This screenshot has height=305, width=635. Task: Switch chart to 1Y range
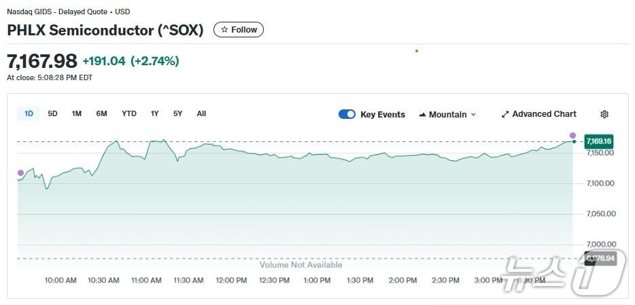pyautogui.click(x=155, y=113)
